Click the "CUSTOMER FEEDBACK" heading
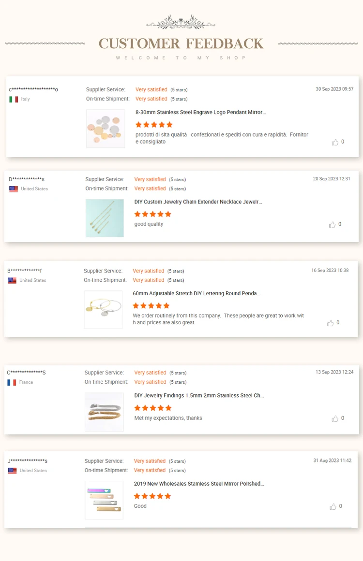 tap(181, 43)
